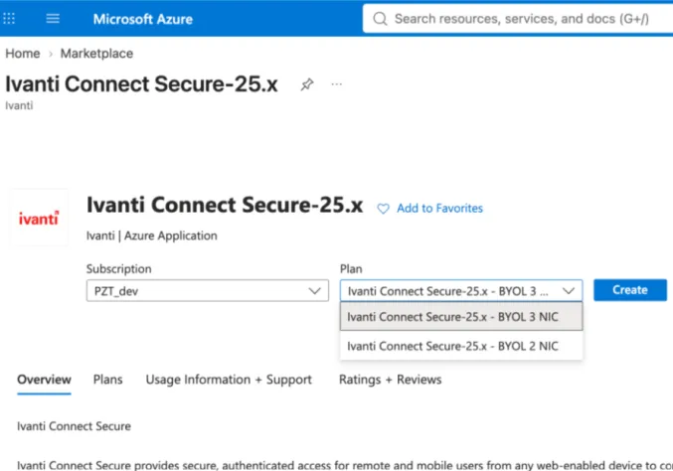This screenshot has height=471, width=673.
Task: Click the Microsoft Azure title
Action: [x=143, y=19]
